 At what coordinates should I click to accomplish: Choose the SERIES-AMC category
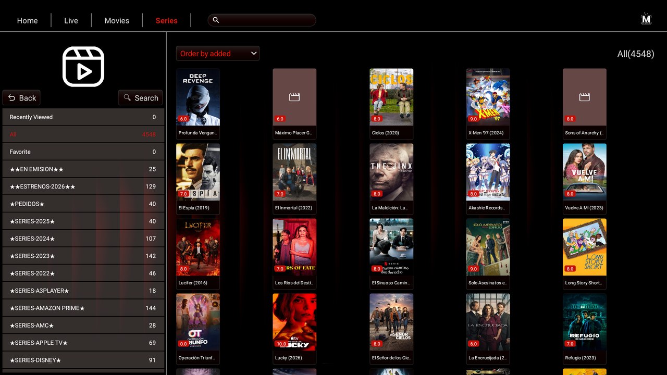(83, 326)
